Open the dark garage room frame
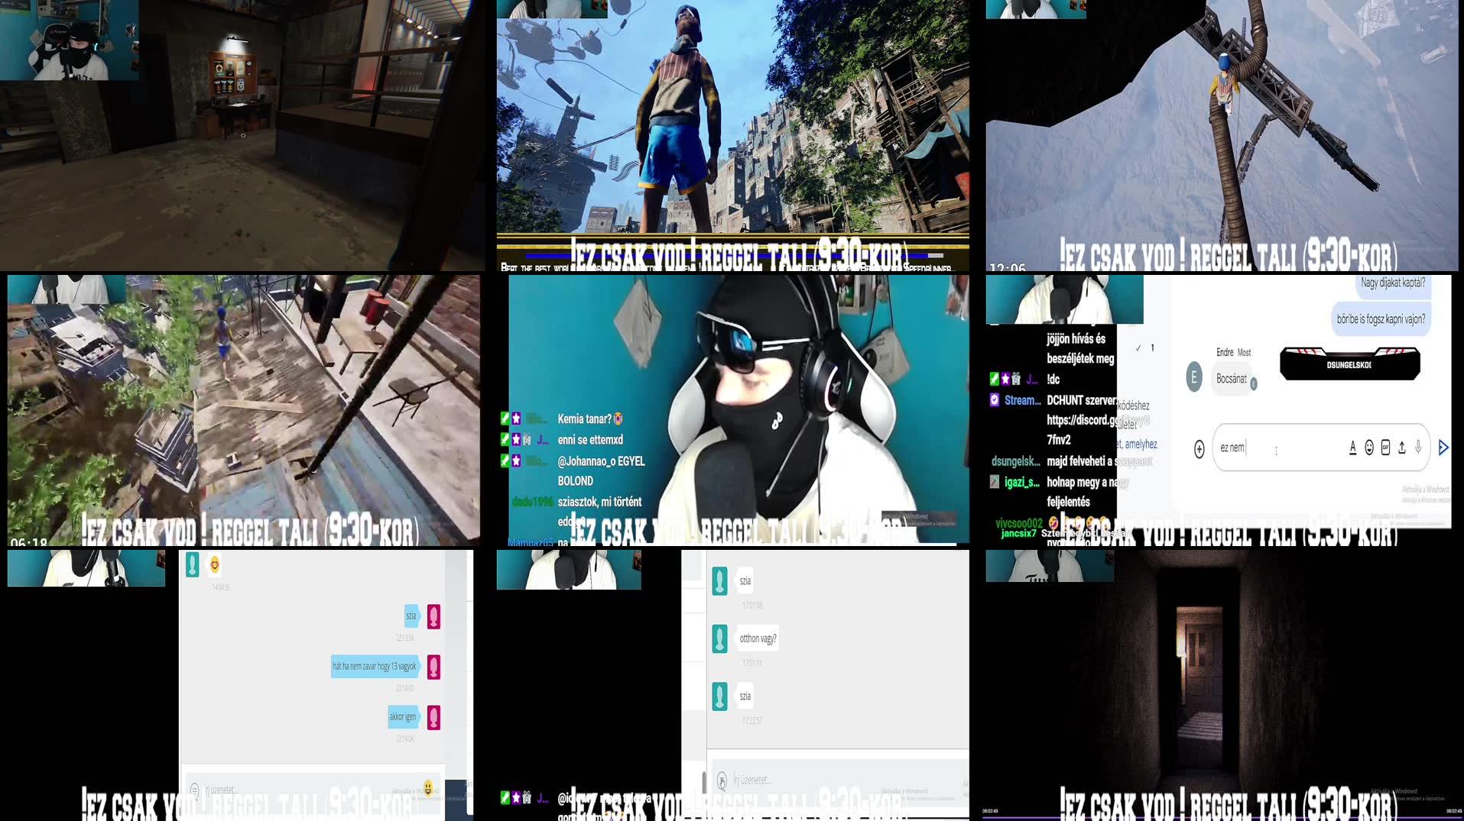The width and height of the screenshot is (1464, 821). click(242, 135)
